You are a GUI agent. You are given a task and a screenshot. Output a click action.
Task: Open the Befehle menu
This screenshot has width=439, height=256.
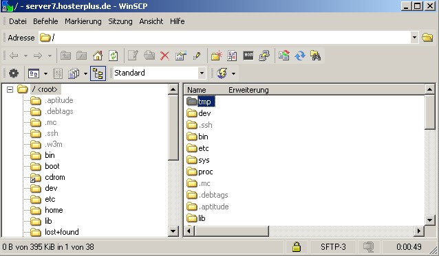tap(45, 21)
